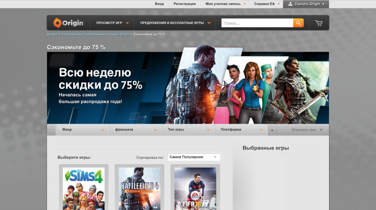Open the Самое Популярное sort dropdown
376x210 pixels.
[193, 157]
